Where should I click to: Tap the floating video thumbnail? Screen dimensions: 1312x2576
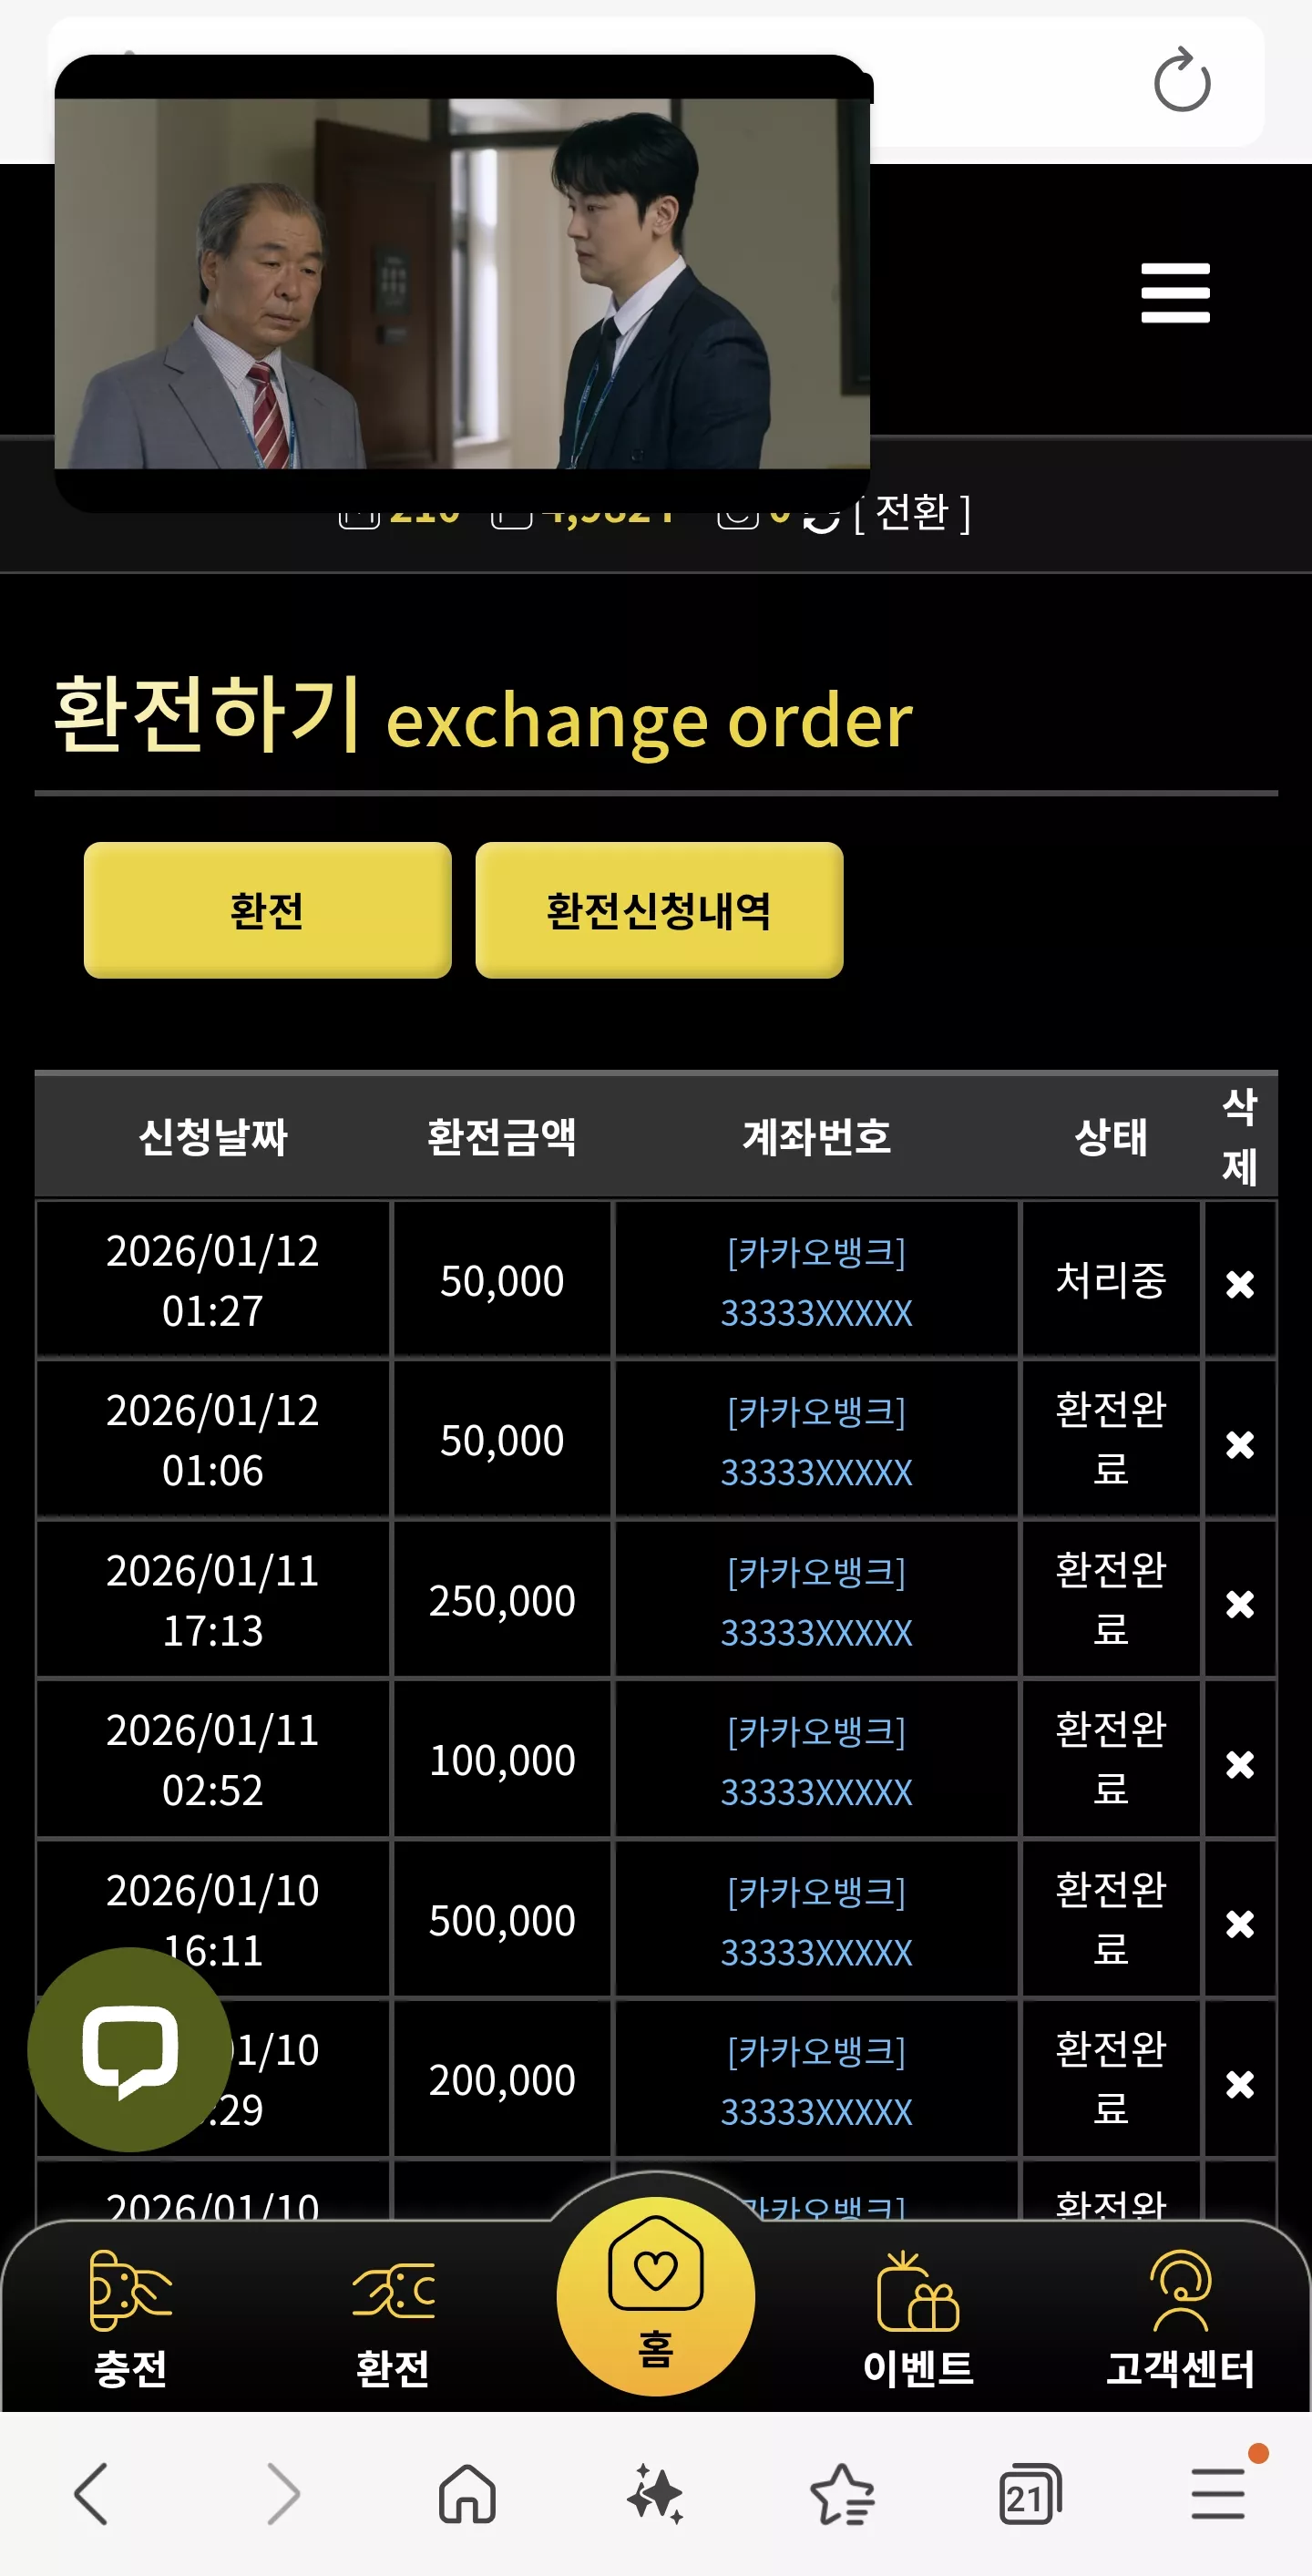462,283
